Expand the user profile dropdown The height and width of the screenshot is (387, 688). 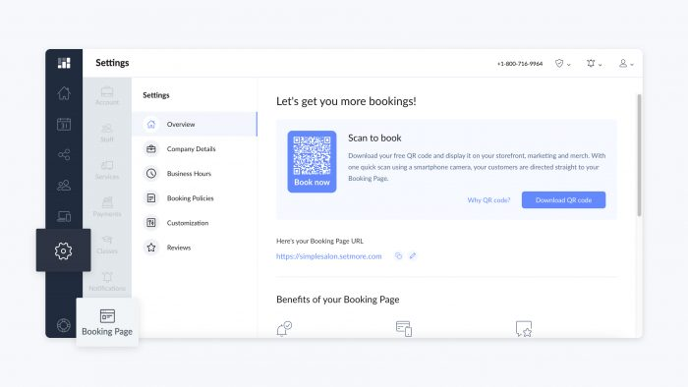pyautogui.click(x=626, y=64)
